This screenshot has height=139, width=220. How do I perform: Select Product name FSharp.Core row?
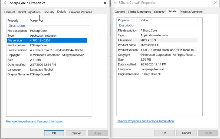coord(47,45)
